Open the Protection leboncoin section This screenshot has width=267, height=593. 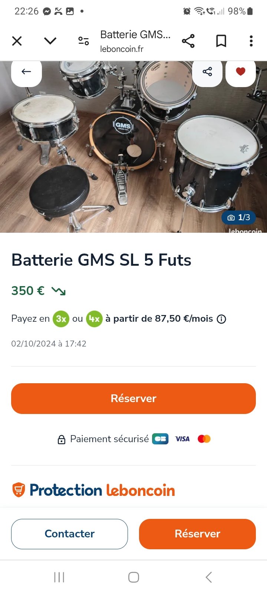pyautogui.click(x=93, y=490)
